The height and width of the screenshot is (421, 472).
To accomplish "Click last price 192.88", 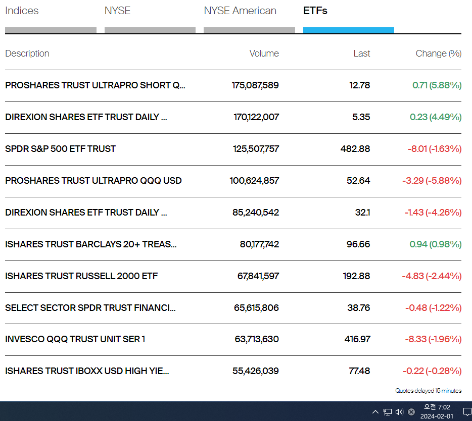I will tap(356, 276).
